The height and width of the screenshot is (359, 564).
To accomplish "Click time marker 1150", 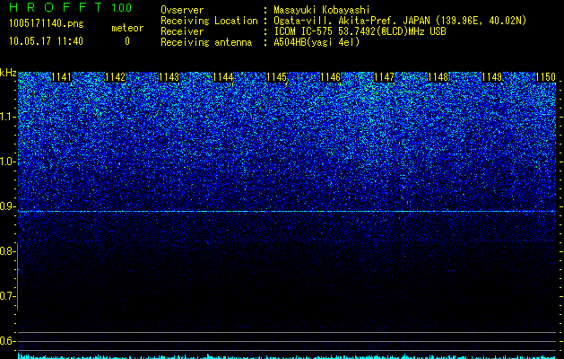I will point(546,77).
